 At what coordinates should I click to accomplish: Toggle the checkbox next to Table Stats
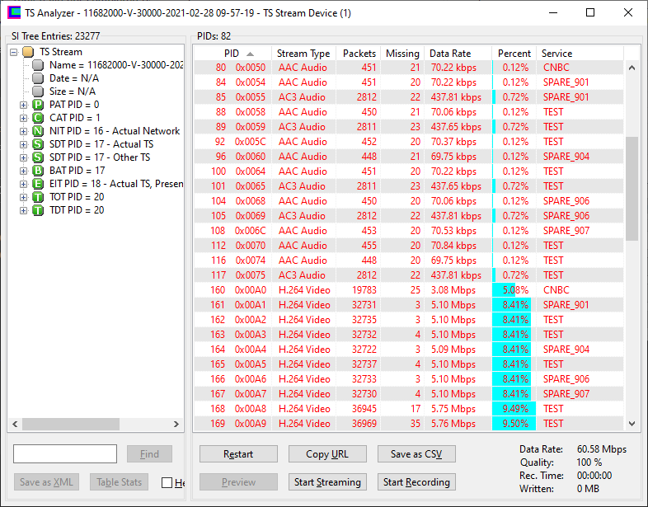pyautogui.click(x=167, y=483)
